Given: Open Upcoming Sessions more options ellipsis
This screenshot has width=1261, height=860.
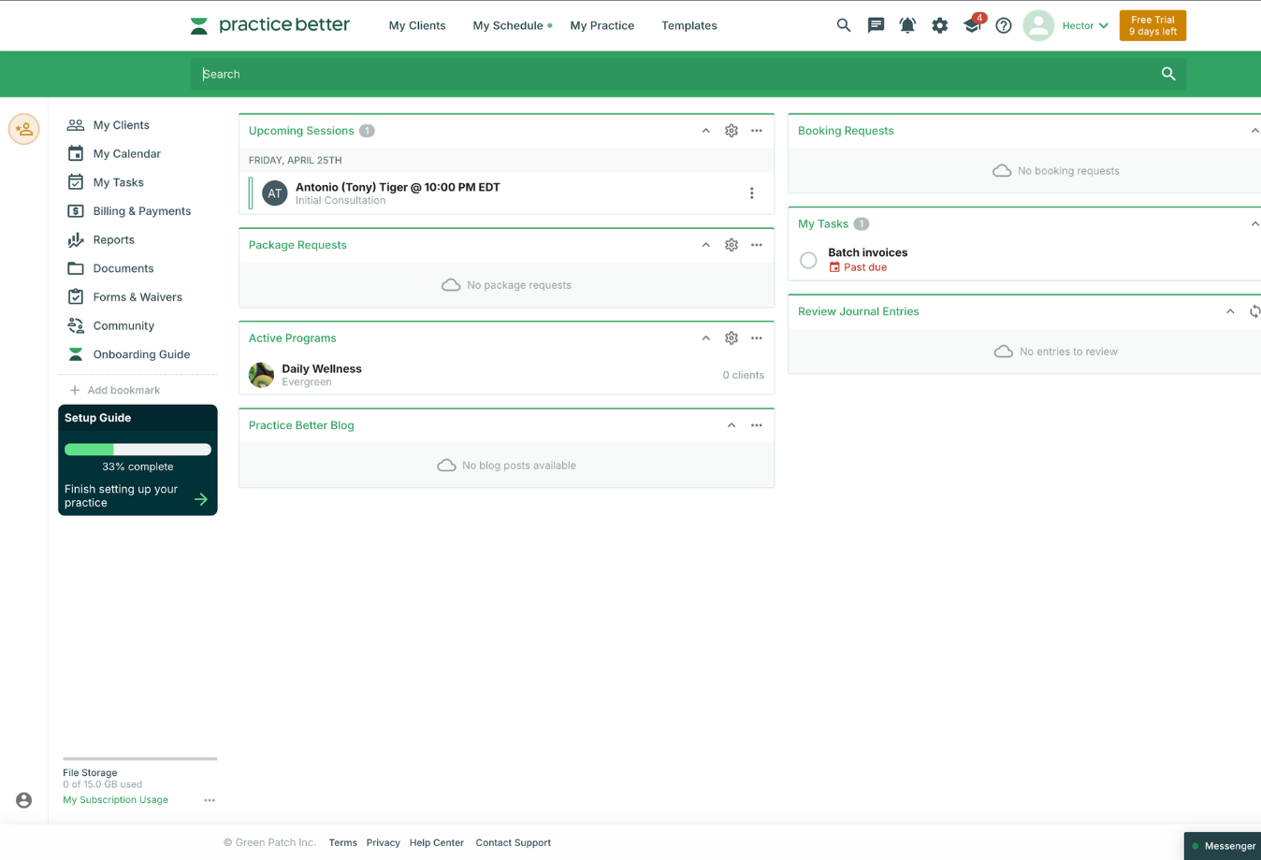Looking at the screenshot, I should pos(757,131).
